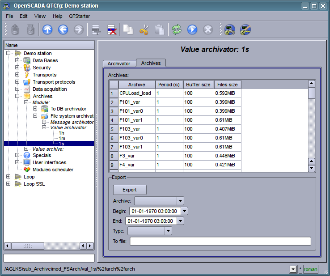Open the File menu
The height and width of the screenshot is (276, 330).
9,16
